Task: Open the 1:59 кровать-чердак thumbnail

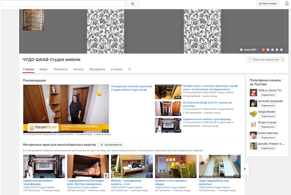Action: 176,166
